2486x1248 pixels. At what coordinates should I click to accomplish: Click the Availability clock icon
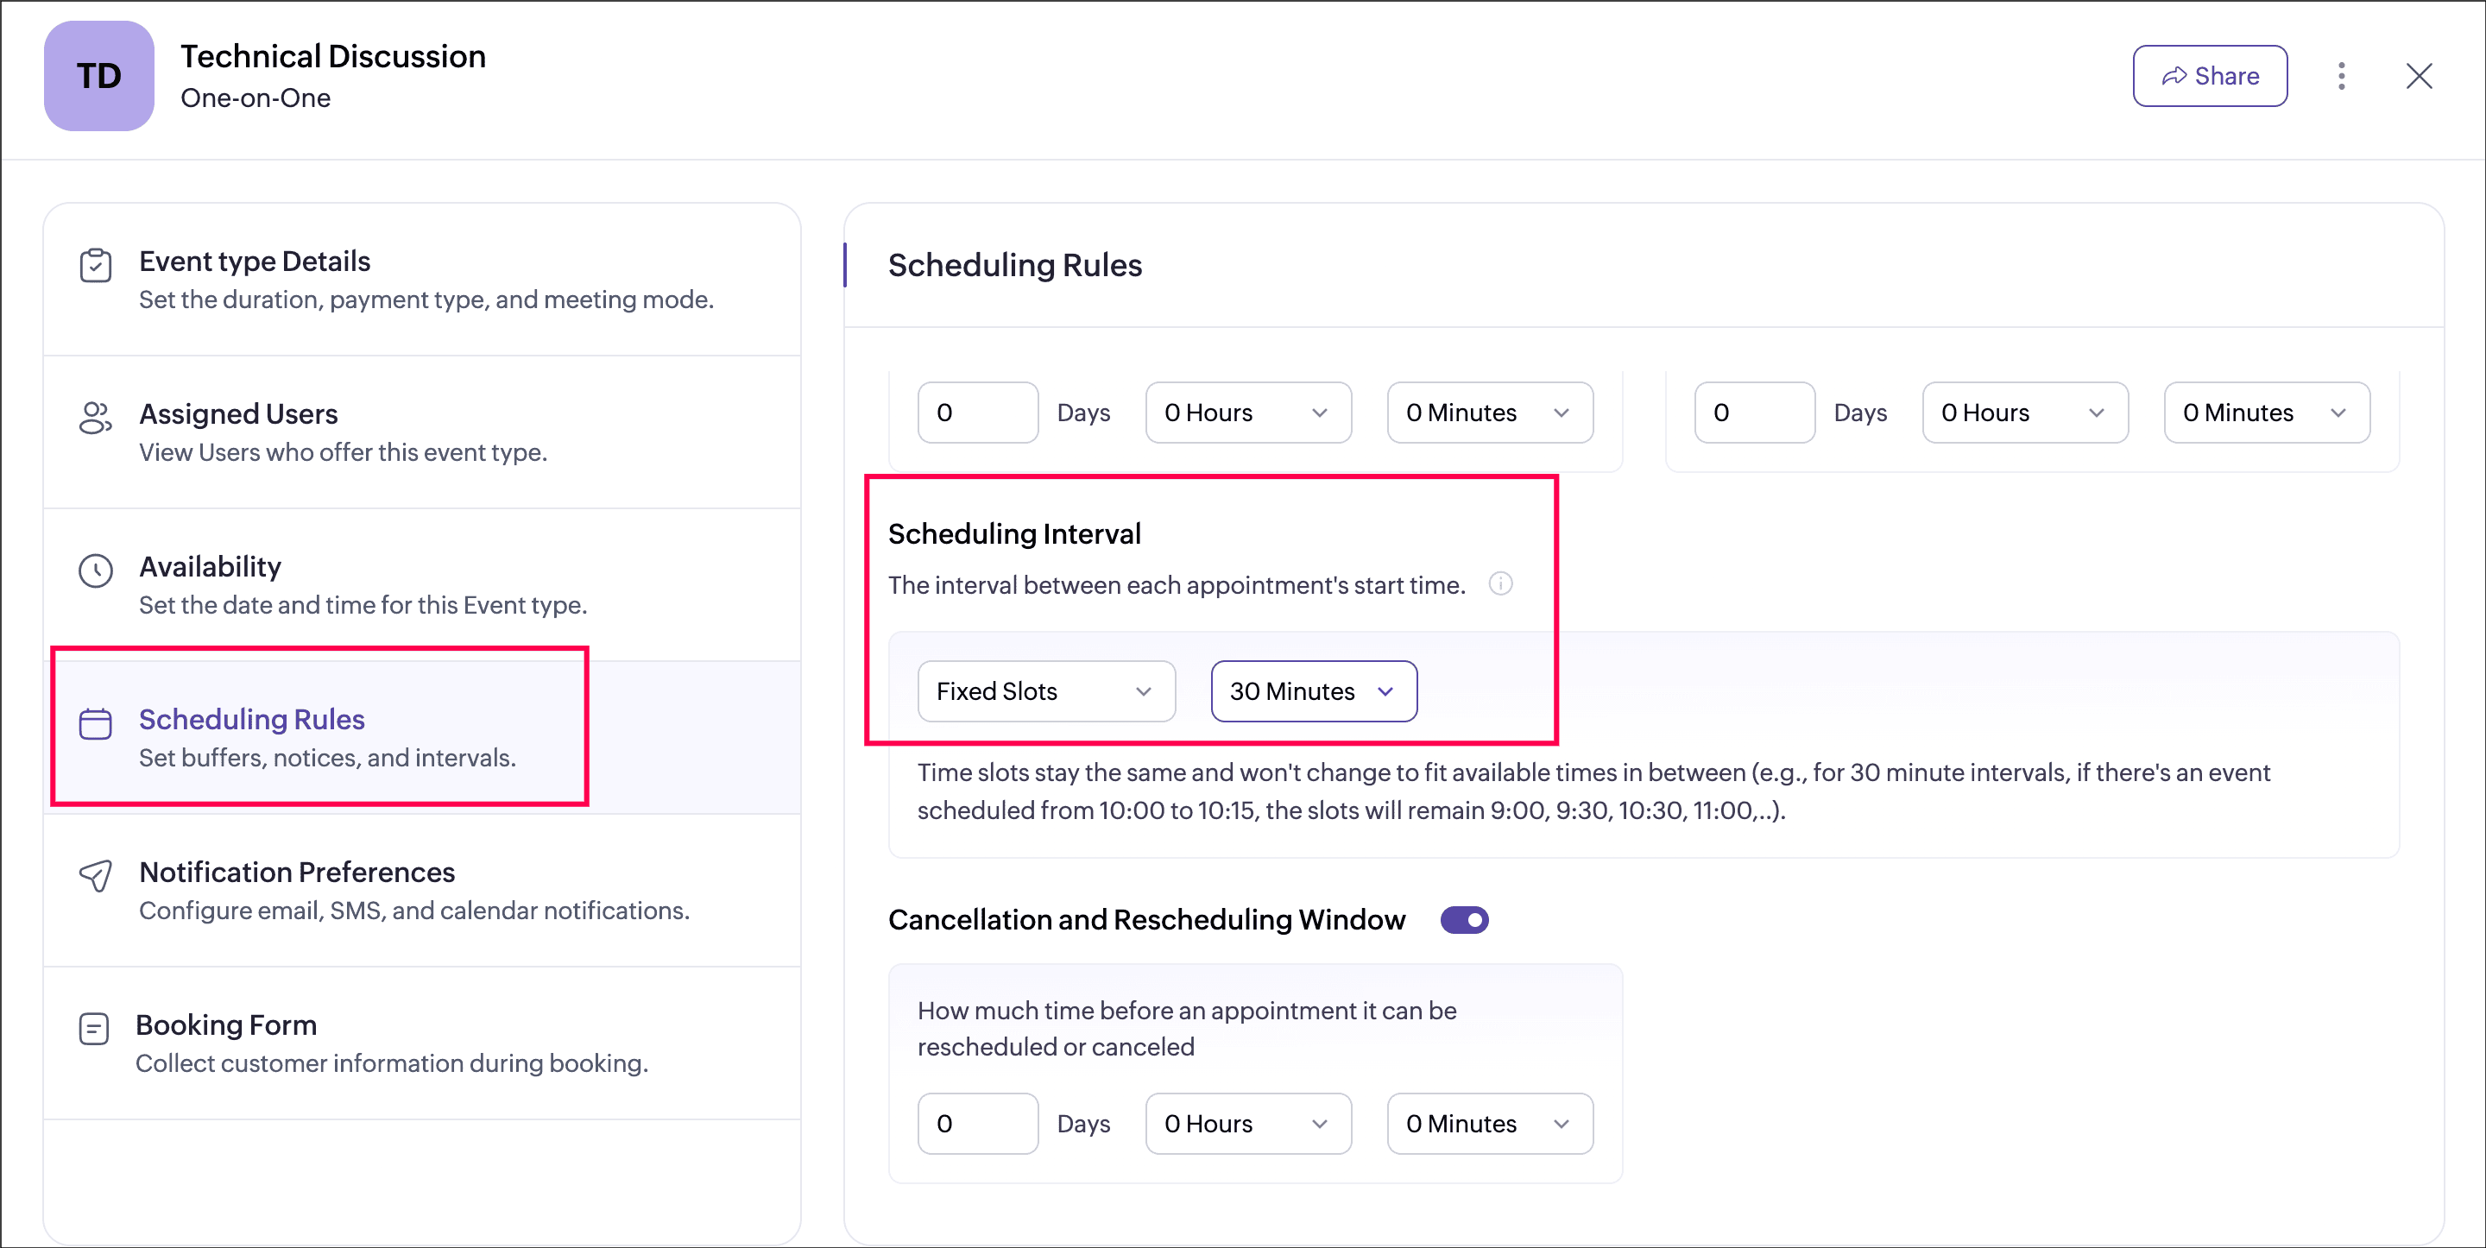[x=96, y=570]
